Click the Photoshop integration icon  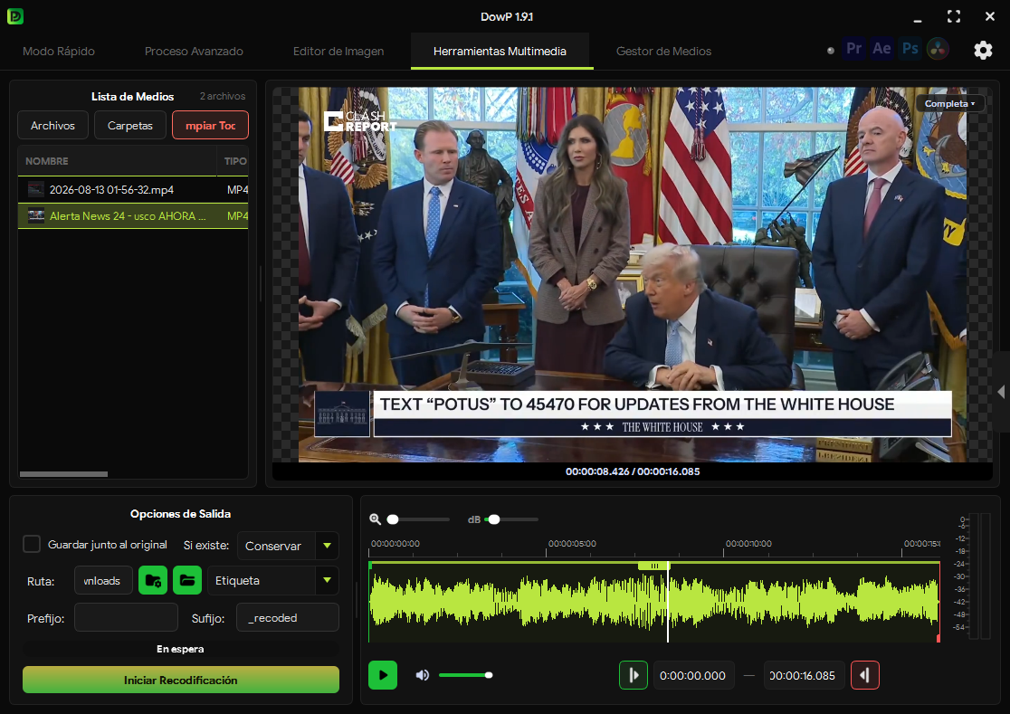(x=910, y=49)
